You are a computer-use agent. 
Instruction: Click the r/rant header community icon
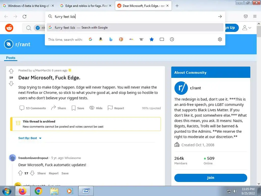tap(9, 44)
